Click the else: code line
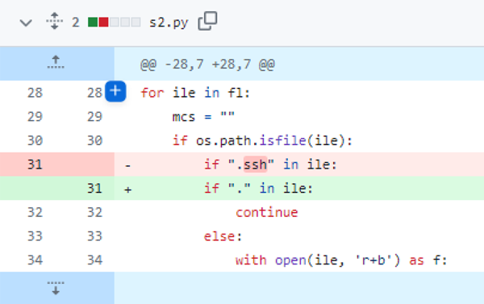484x304 pixels. pos(299,236)
